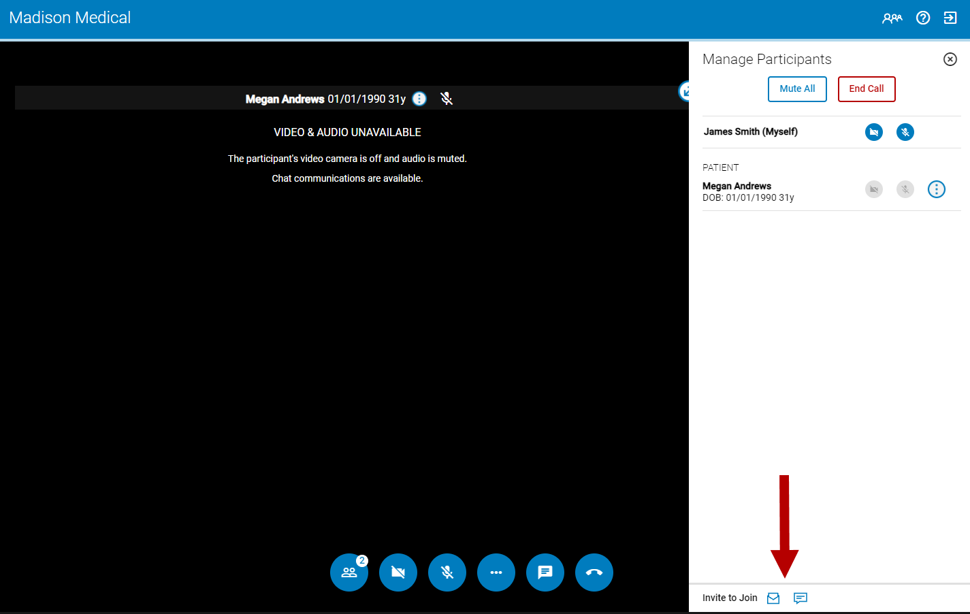This screenshot has width=970, height=614.
Task: Select Megan Andrews name in patient list
Action: pos(737,186)
